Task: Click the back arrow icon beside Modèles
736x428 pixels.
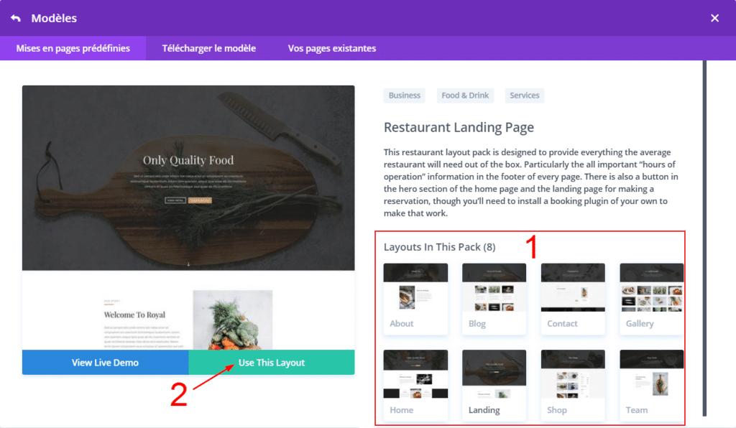Action: tap(16, 18)
